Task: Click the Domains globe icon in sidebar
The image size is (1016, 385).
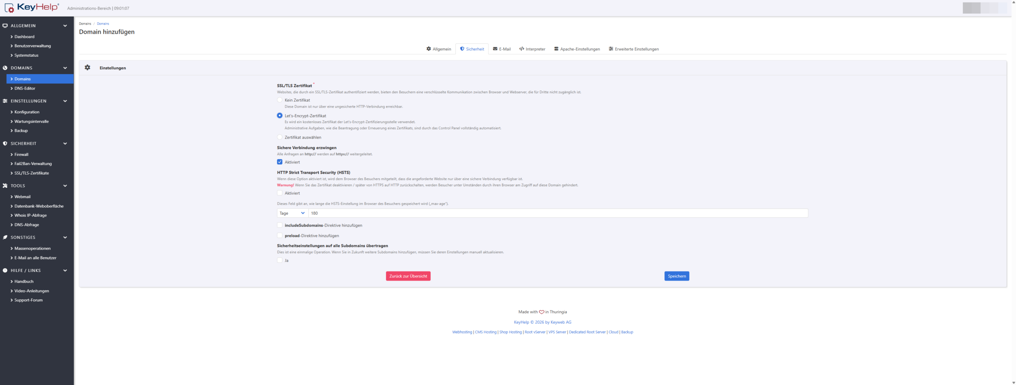Action: click(x=5, y=68)
